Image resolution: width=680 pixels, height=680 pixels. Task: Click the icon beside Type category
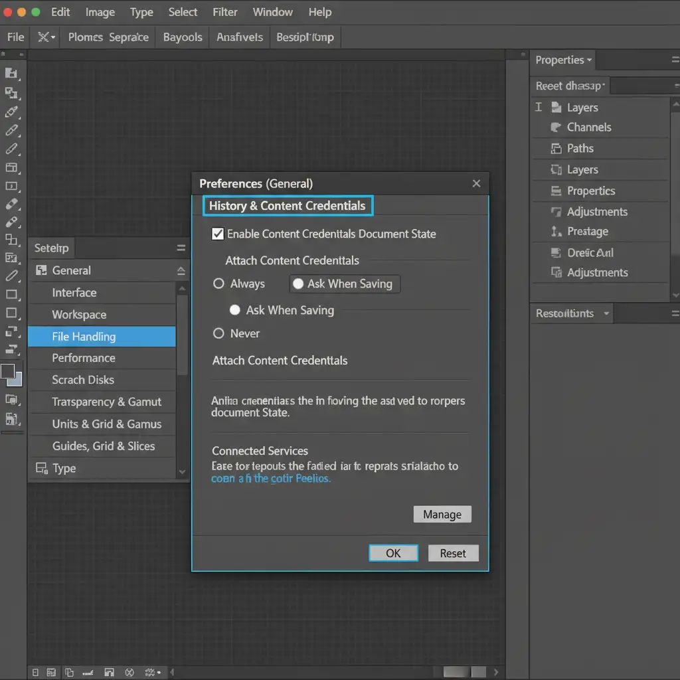tap(41, 469)
